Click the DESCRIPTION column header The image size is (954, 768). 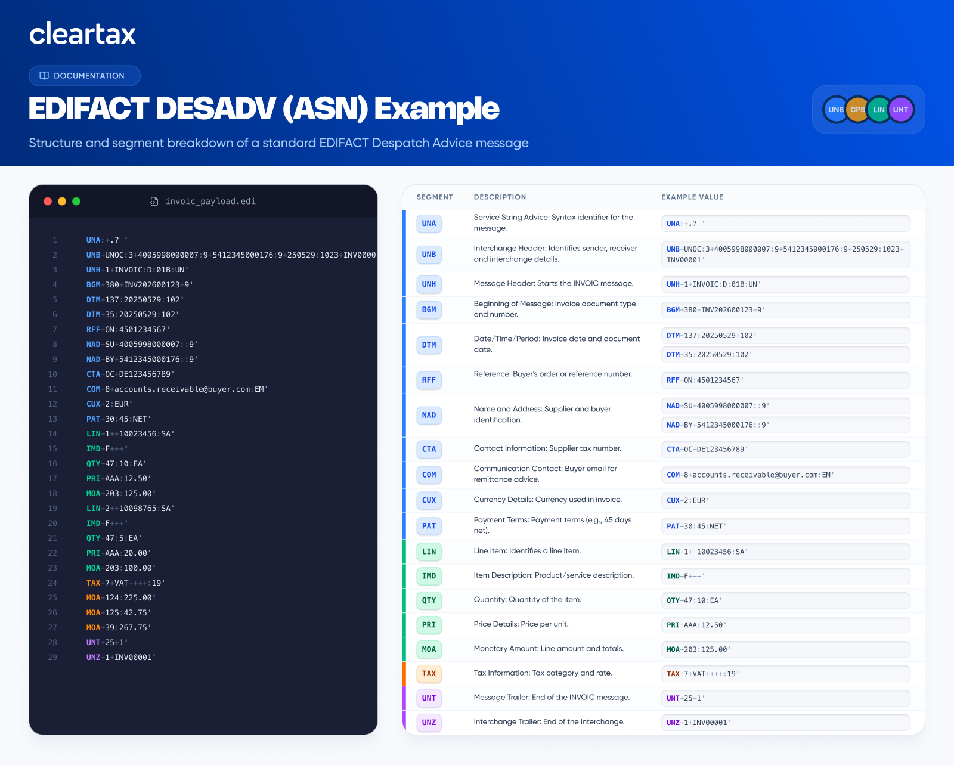click(x=500, y=197)
